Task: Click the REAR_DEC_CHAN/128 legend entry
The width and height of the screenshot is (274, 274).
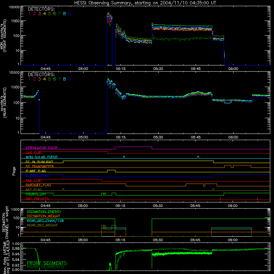Action: click(x=45, y=221)
